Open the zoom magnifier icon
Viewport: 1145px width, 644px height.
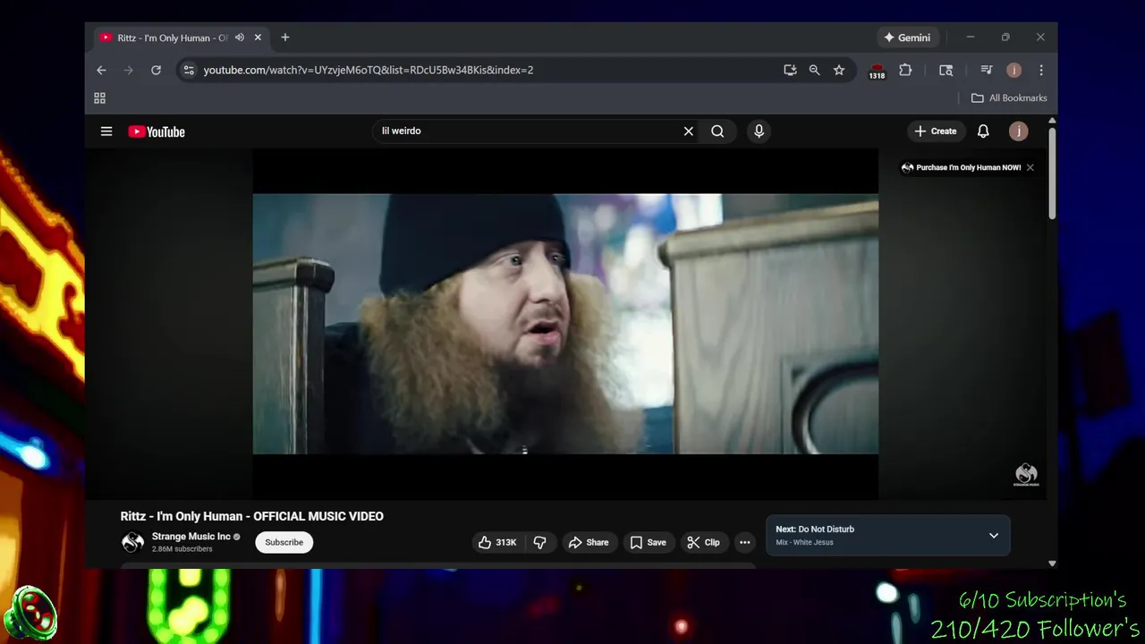814,70
